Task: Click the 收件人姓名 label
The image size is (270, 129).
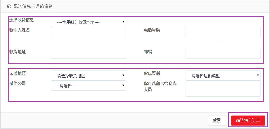Action: point(20,30)
